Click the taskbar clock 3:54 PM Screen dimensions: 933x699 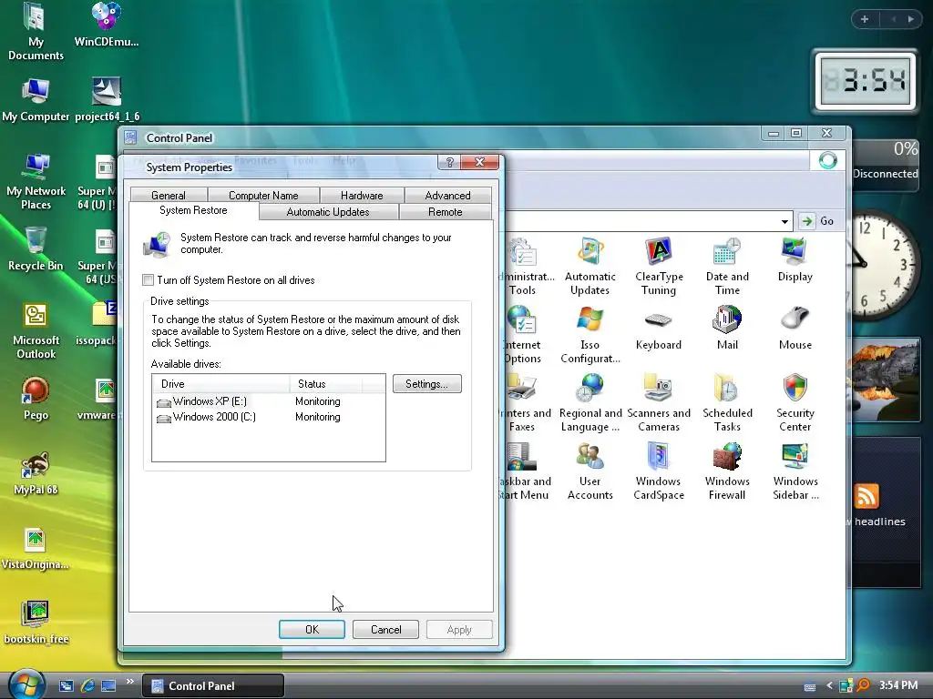pos(897,685)
